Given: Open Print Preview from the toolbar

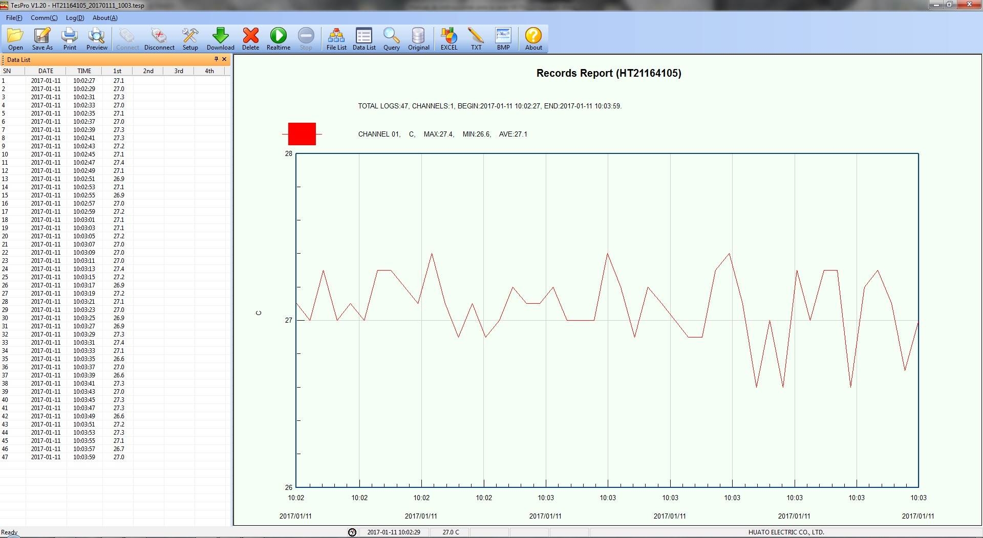Looking at the screenshot, I should (x=96, y=39).
